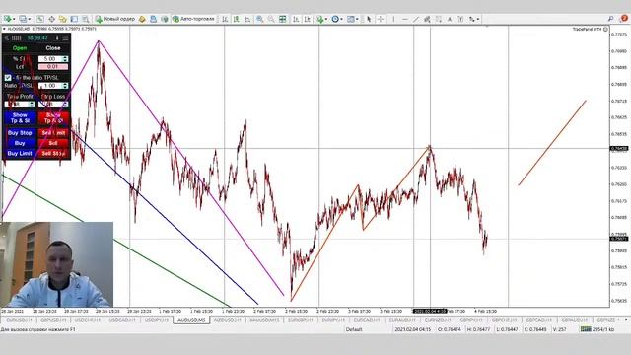The image size is (631, 355).
Task: Open the Strategy Tester
Action: pyautogui.click(x=86, y=19)
